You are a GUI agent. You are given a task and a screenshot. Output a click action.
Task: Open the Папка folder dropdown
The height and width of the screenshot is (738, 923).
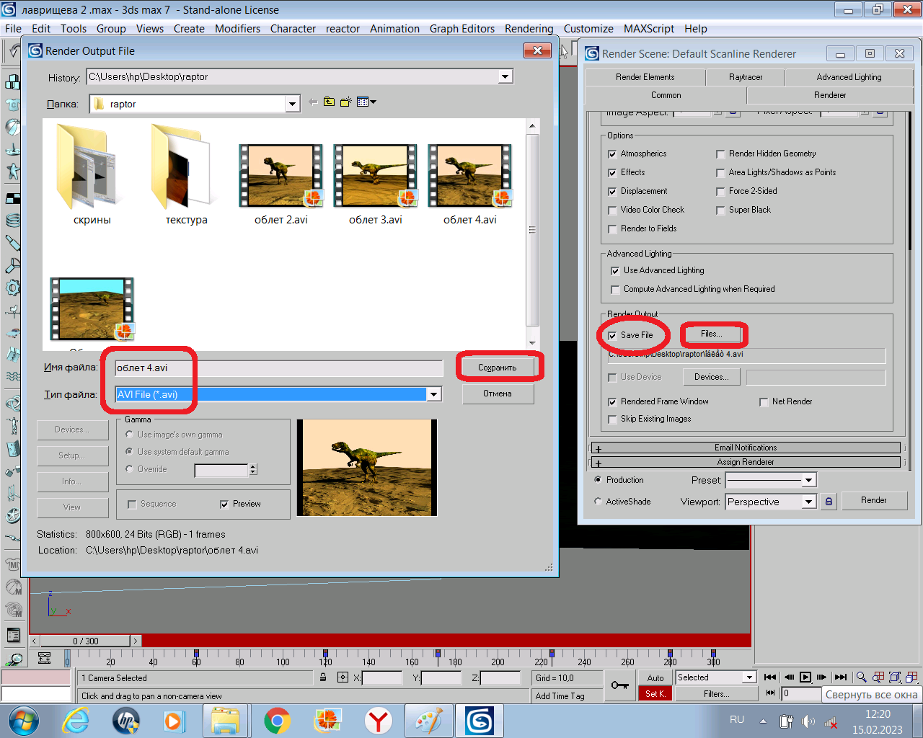pos(293,104)
